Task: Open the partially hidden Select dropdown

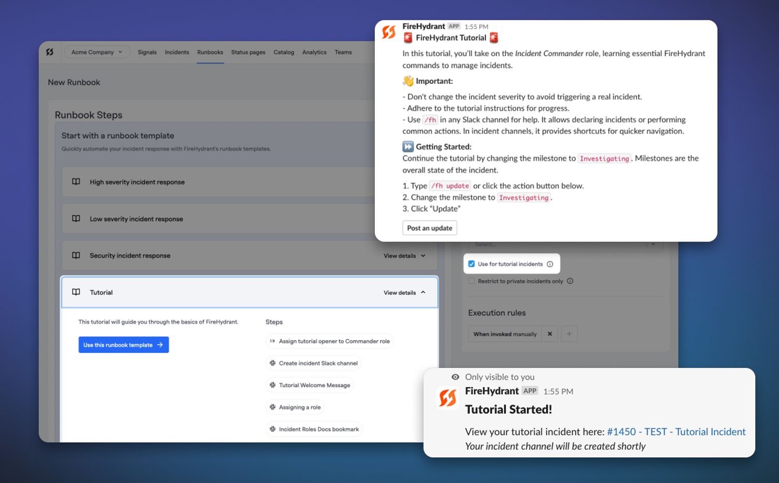Action: pos(565,245)
